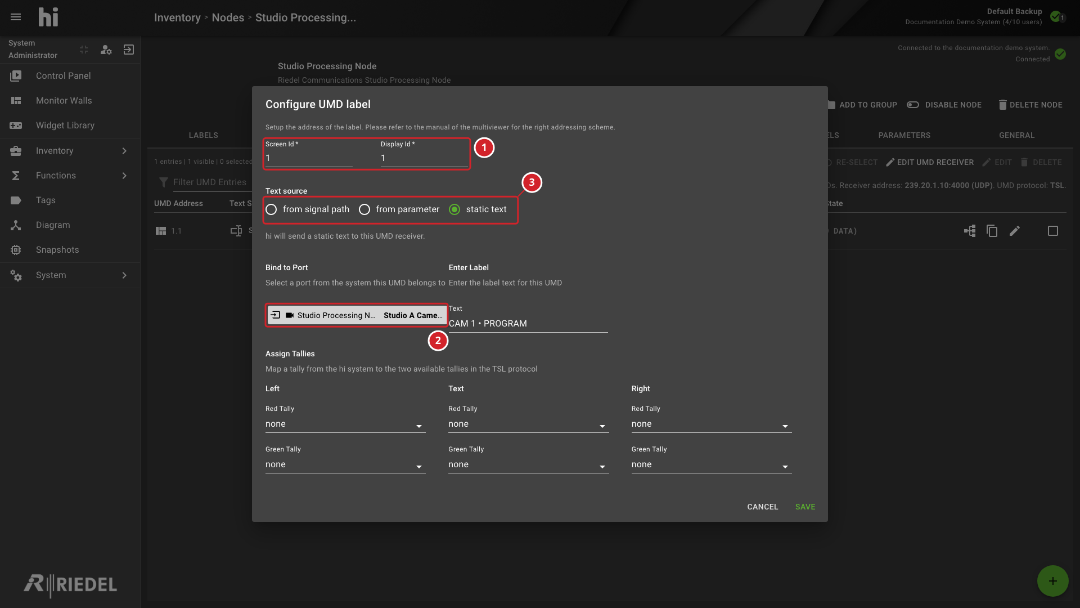Open user settings icon
The image size is (1080, 608).
click(106, 50)
